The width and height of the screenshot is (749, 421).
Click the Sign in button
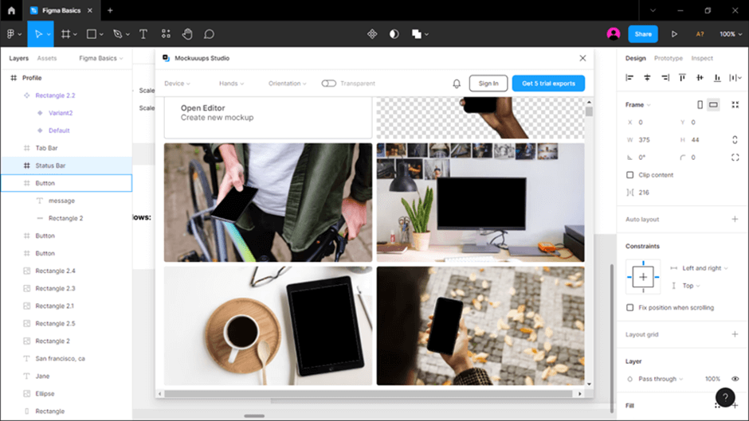tap(488, 84)
